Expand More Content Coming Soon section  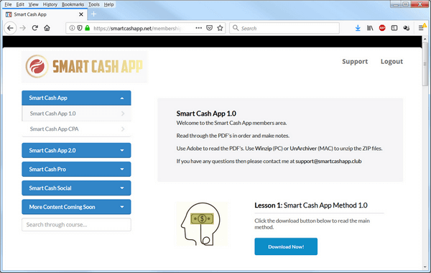click(76, 207)
